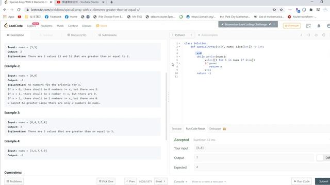Go to the Prev problem
This screenshot has width=330, height=185.
coord(130,181)
